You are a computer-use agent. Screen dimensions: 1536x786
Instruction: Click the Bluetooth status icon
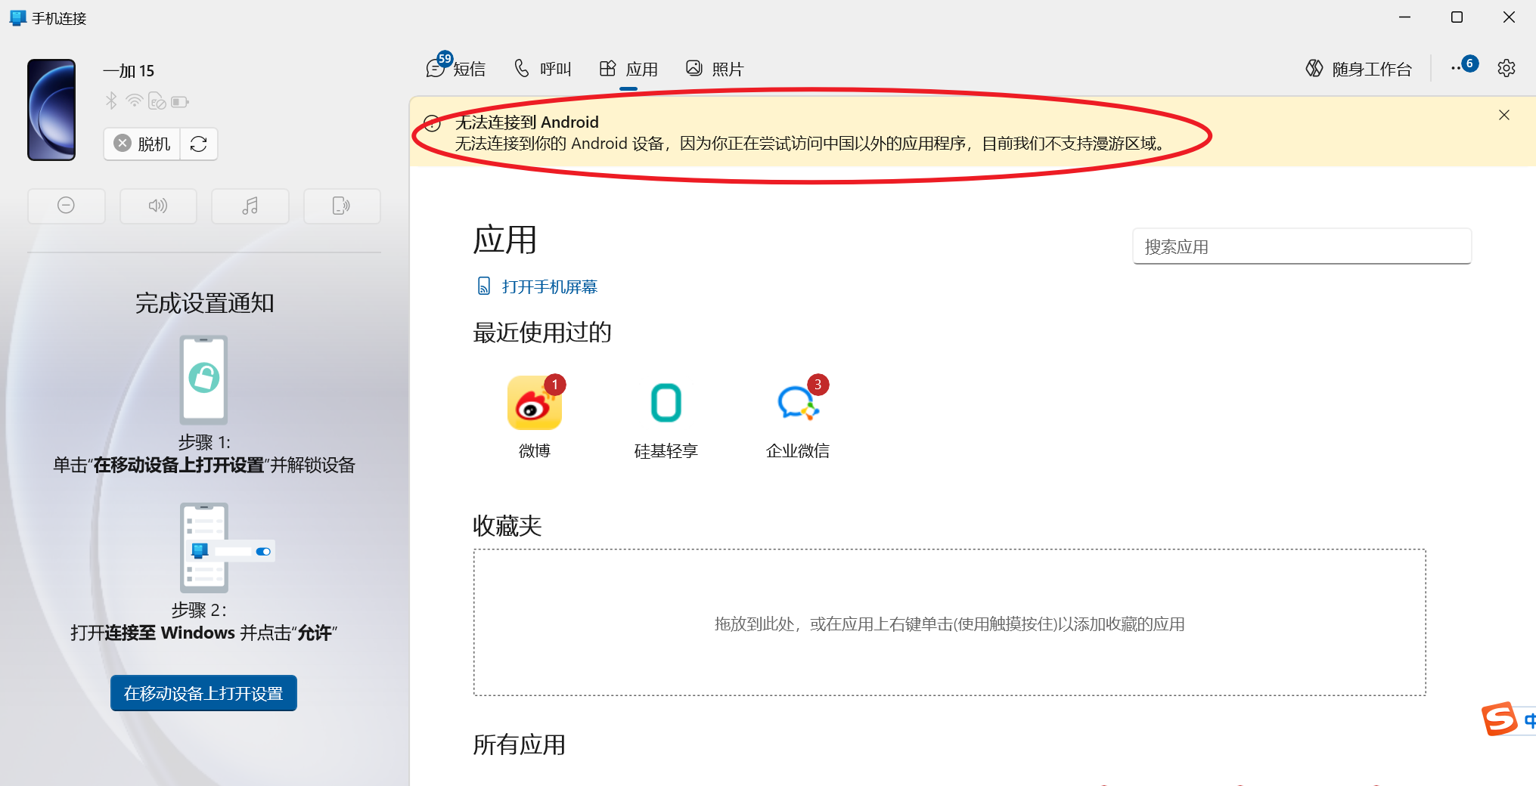click(111, 101)
